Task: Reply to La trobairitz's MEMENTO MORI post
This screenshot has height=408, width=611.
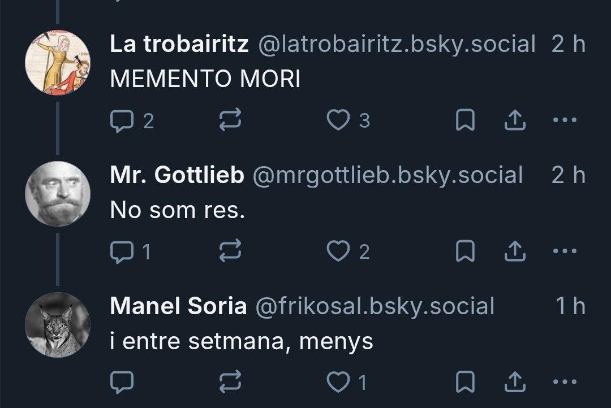Action: tap(121, 120)
